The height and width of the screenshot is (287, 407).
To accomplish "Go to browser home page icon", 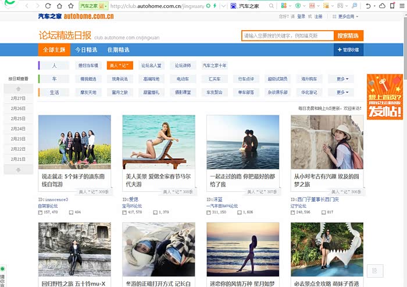I will pyautogui.click(x=59, y=6).
